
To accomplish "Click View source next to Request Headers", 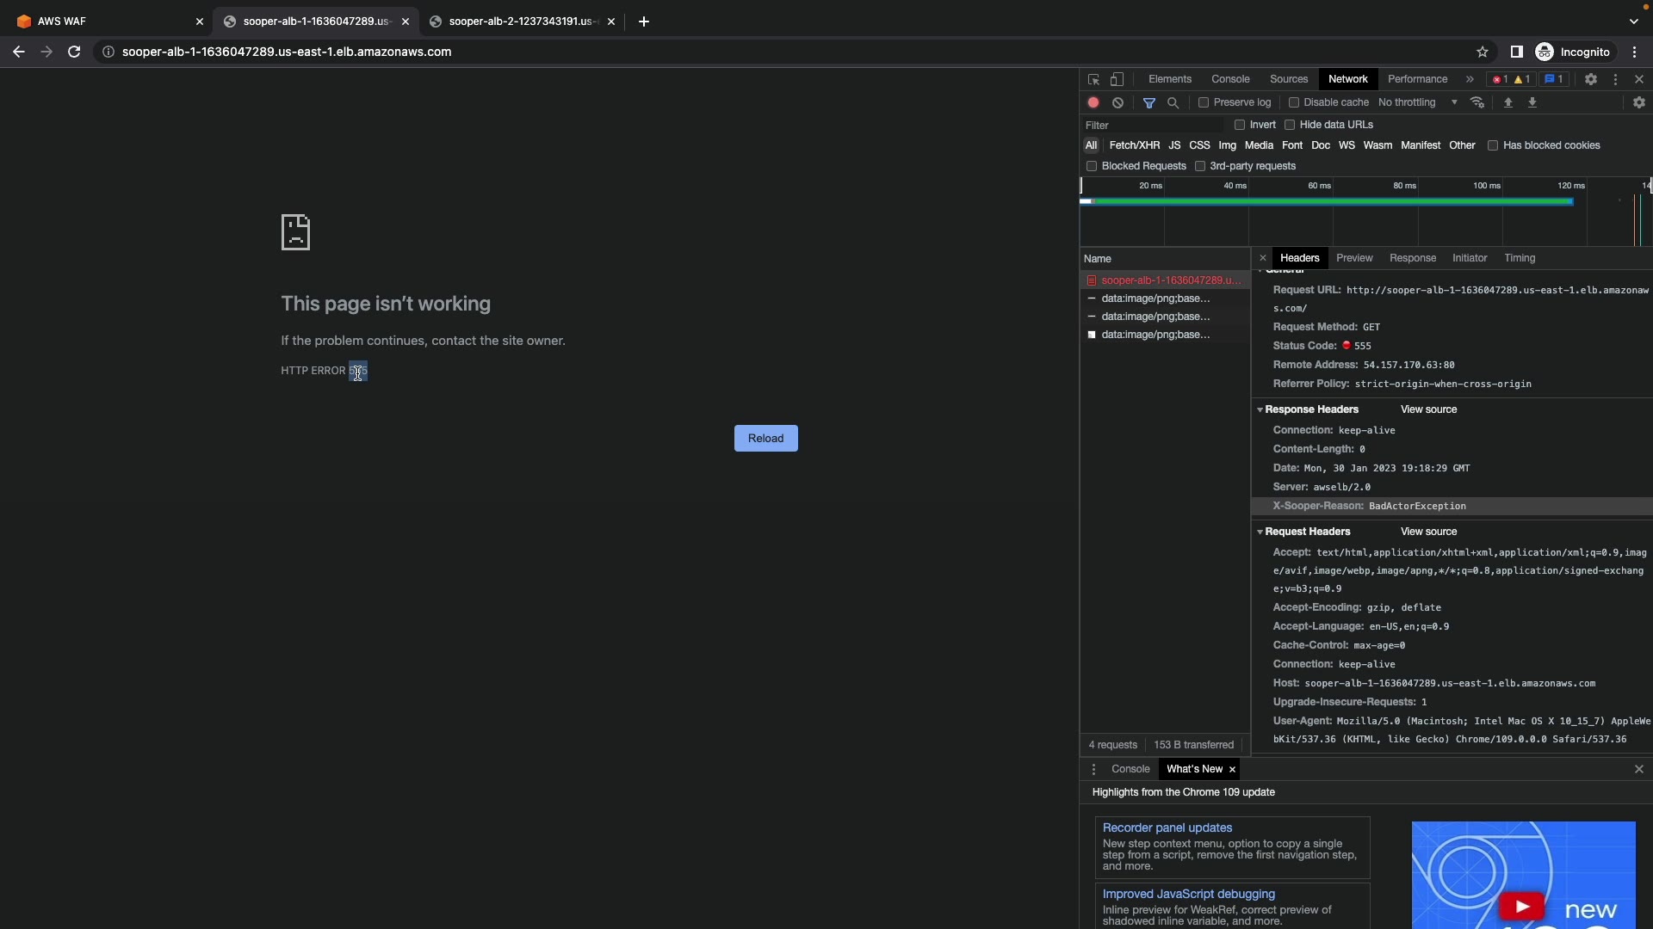I will (x=1428, y=532).
